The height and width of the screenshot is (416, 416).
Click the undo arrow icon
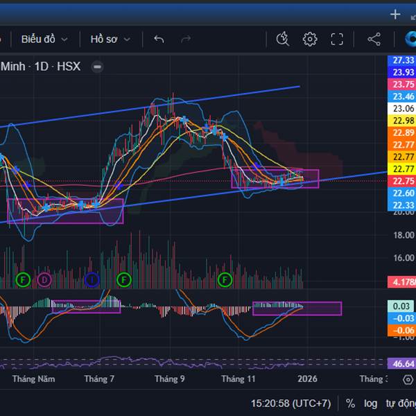[x=159, y=39]
